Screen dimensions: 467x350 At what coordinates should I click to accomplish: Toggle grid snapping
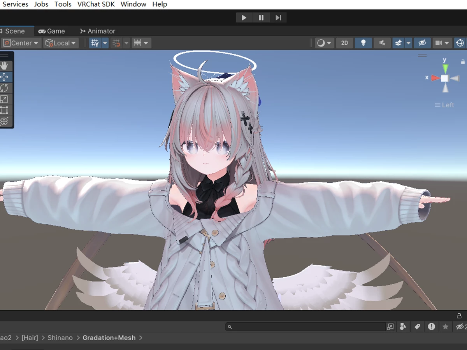[x=116, y=43]
